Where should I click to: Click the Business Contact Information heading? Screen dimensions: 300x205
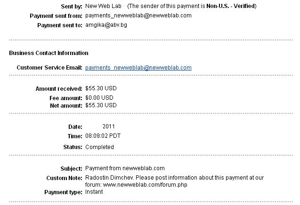tap(49, 53)
